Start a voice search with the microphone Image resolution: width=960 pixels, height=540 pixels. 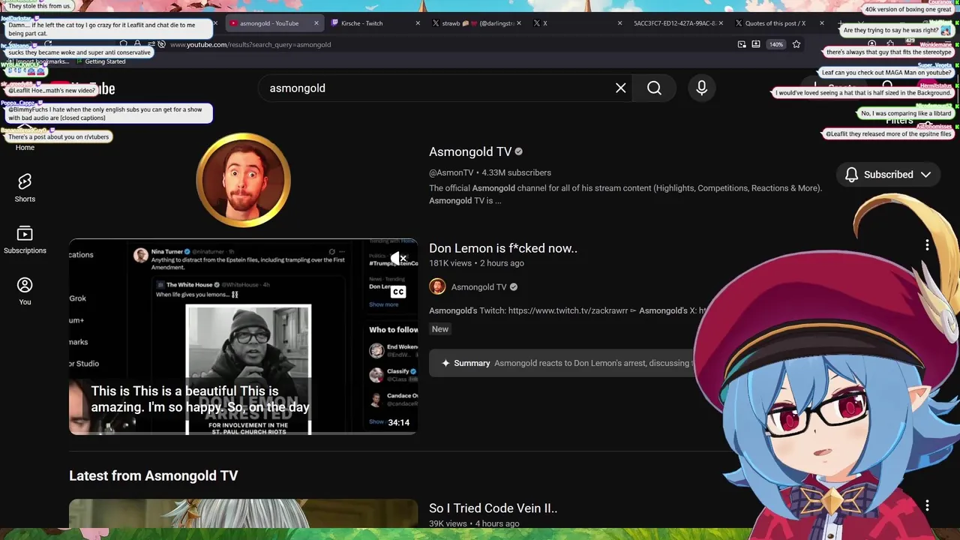click(x=701, y=88)
